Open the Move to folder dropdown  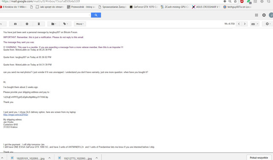point(54,24)
